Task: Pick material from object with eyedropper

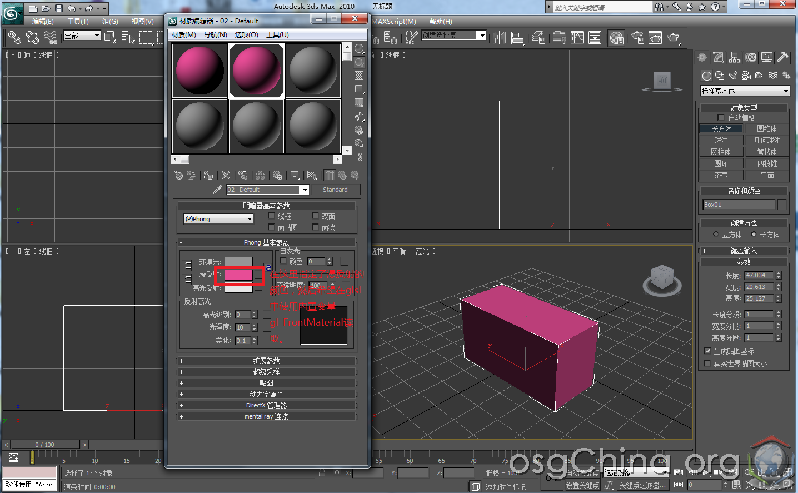Action: tap(217, 190)
